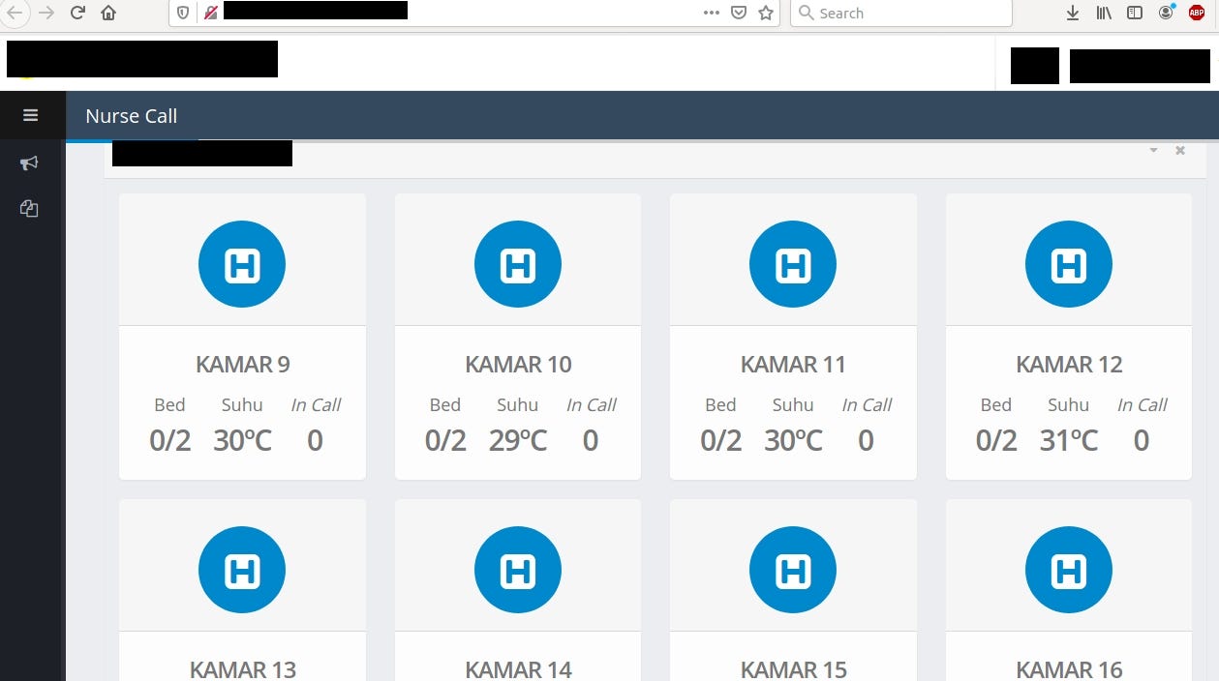Open the tracking protection shield icon
The width and height of the screenshot is (1219, 681).
[x=183, y=13]
